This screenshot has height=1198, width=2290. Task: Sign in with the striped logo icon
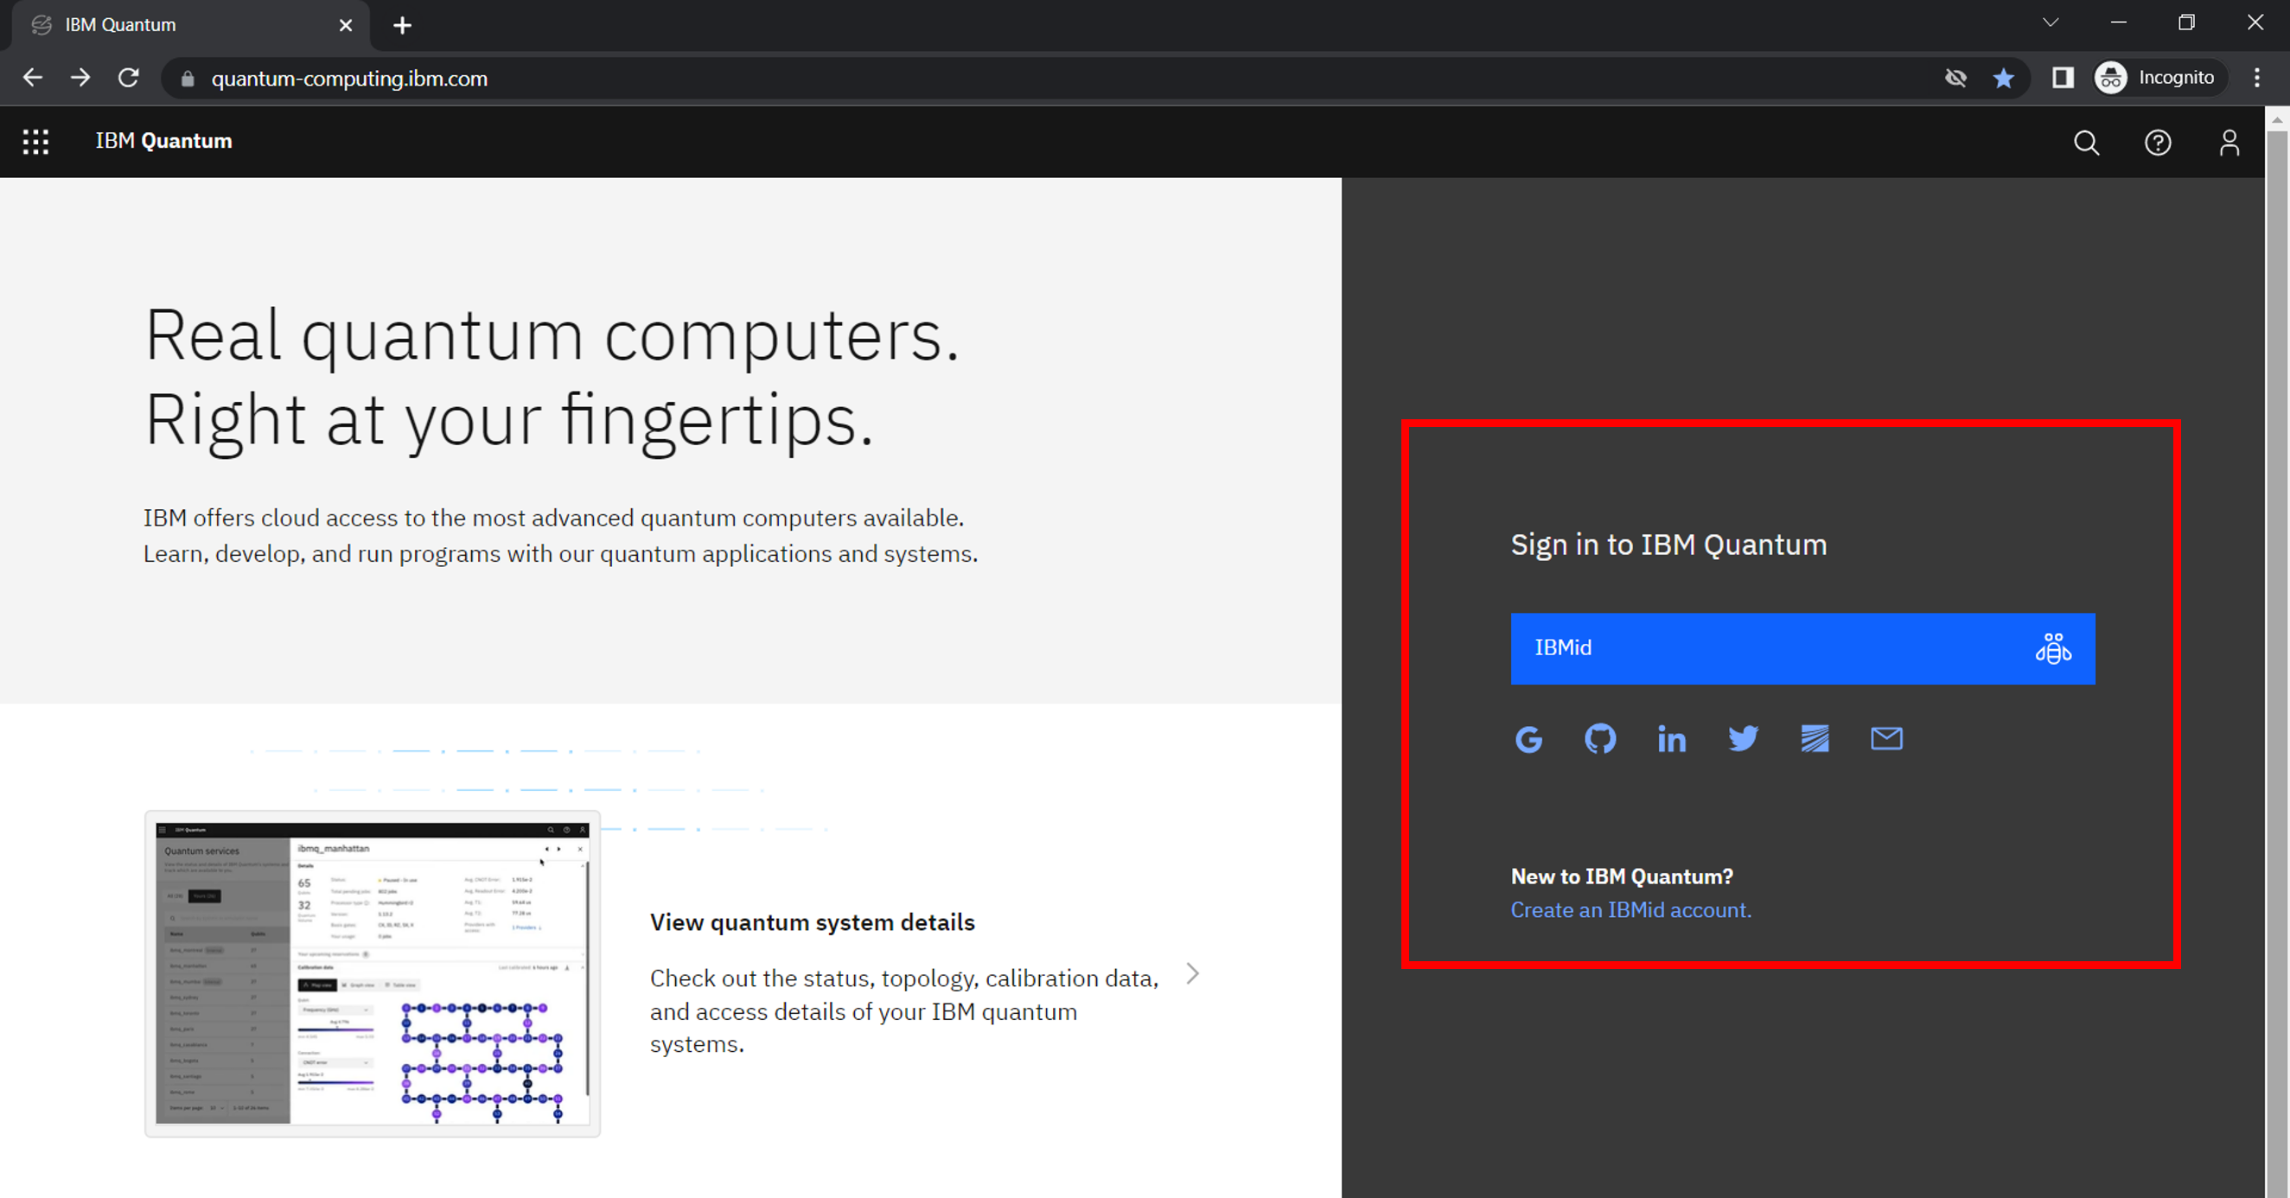pyautogui.click(x=1815, y=738)
